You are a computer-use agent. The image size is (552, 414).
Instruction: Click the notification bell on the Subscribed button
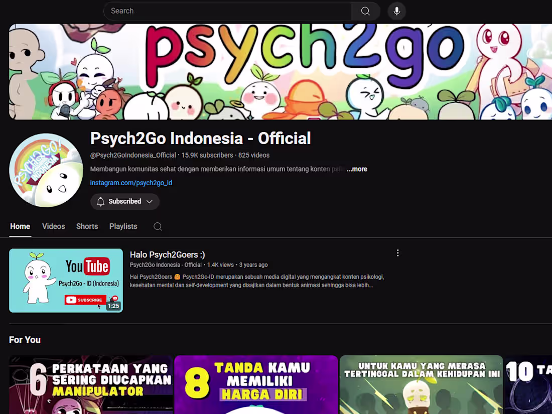tap(101, 201)
